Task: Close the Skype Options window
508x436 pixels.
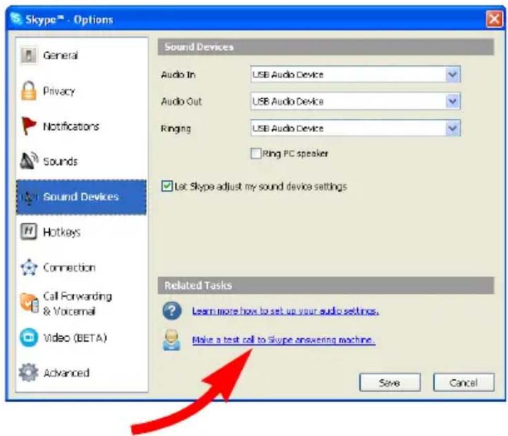Action: coord(494,19)
